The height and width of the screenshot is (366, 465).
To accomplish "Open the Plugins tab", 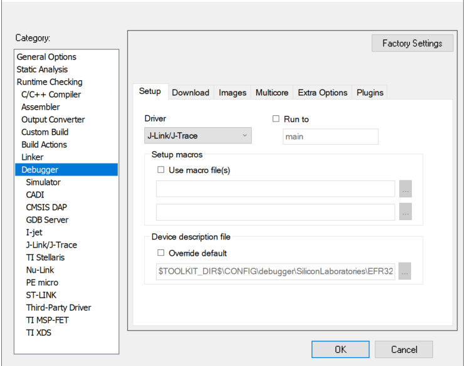I will (x=370, y=93).
